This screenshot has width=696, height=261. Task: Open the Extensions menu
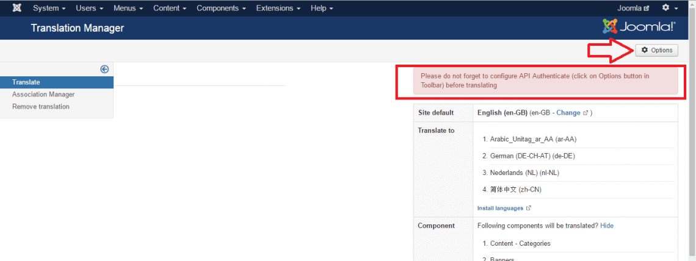(x=278, y=8)
